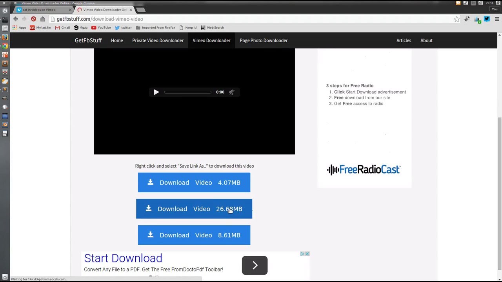Viewport: 502px width, 282px height.
Task: Click the Start Download ad headline
Action: pos(123,258)
